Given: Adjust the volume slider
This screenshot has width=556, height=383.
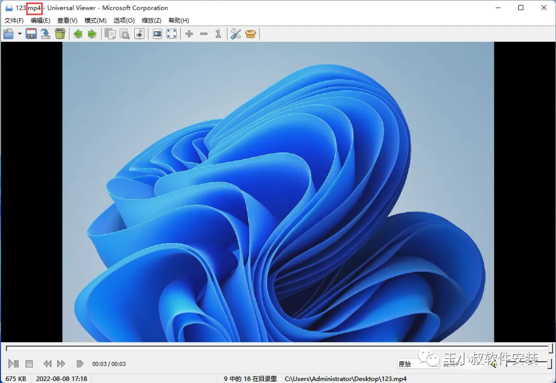Looking at the screenshot, I should click(528, 363).
